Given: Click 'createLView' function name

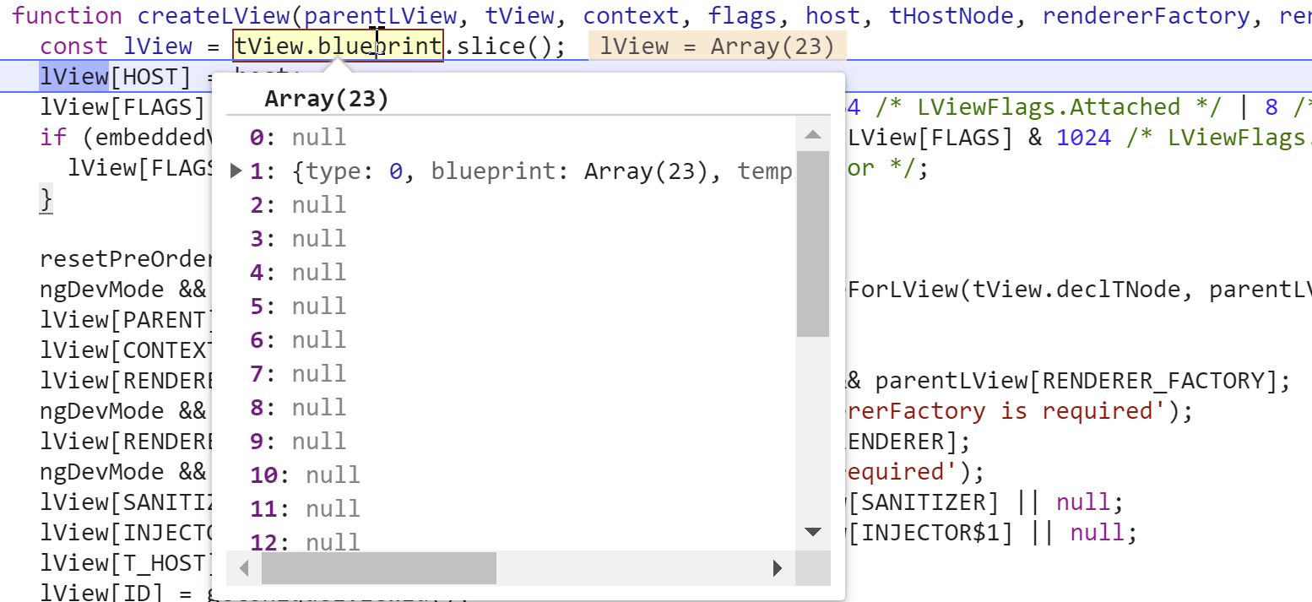Looking at the screenshot, I should 214,16.
